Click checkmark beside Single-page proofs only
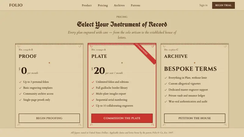Viewport: 244px width, 137px height. (20, 100)
